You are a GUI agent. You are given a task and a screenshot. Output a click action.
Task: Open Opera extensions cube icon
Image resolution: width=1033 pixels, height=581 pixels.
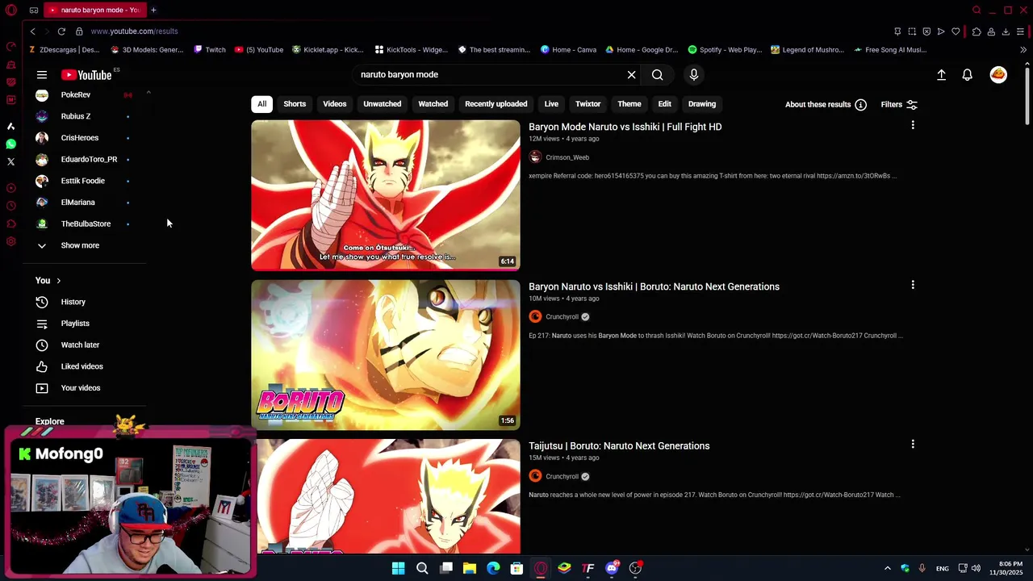977,31
